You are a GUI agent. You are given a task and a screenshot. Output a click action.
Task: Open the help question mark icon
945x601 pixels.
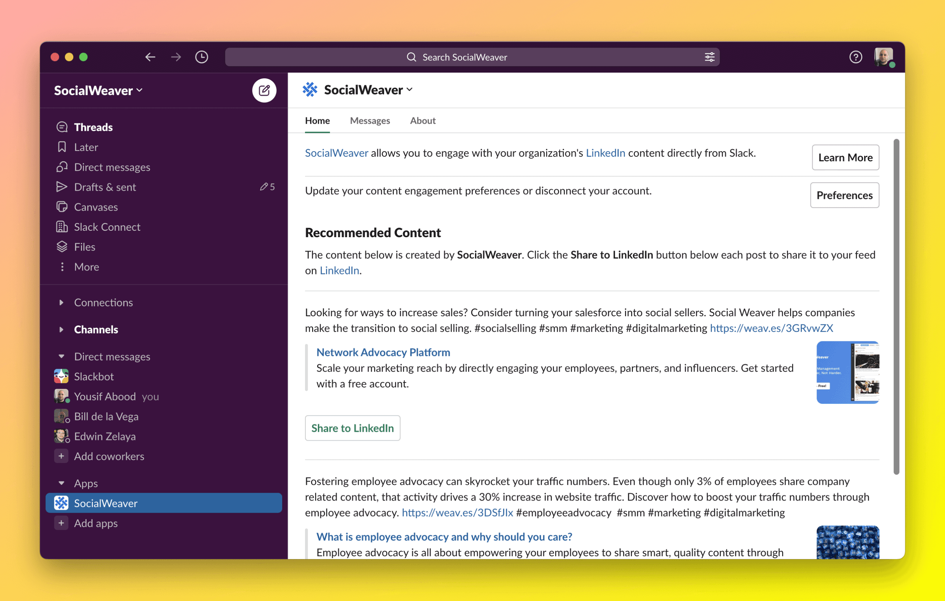pos(856,57)
